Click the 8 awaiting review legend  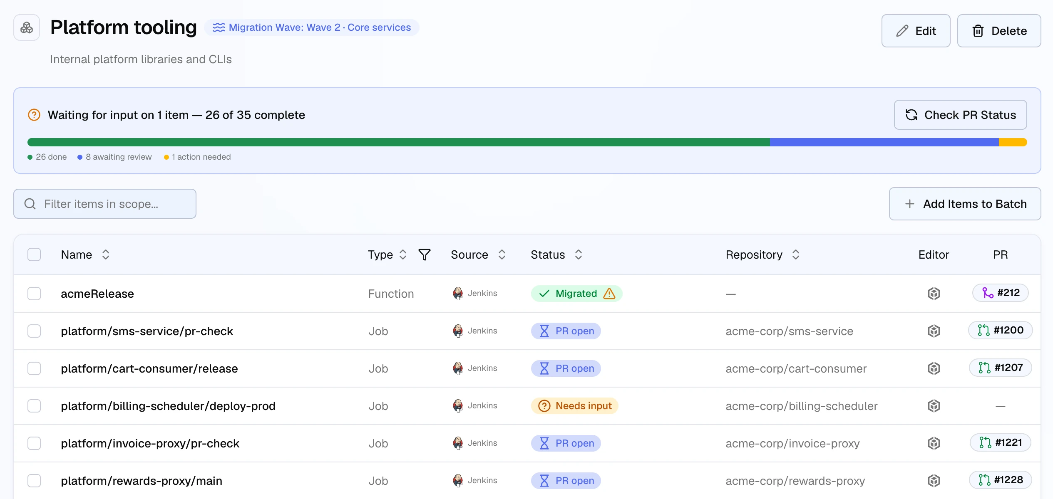click(114, 157)
